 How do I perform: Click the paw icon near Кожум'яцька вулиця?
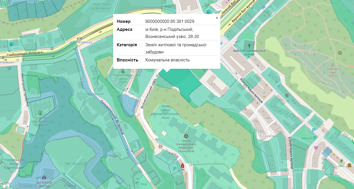pos(287,95)
